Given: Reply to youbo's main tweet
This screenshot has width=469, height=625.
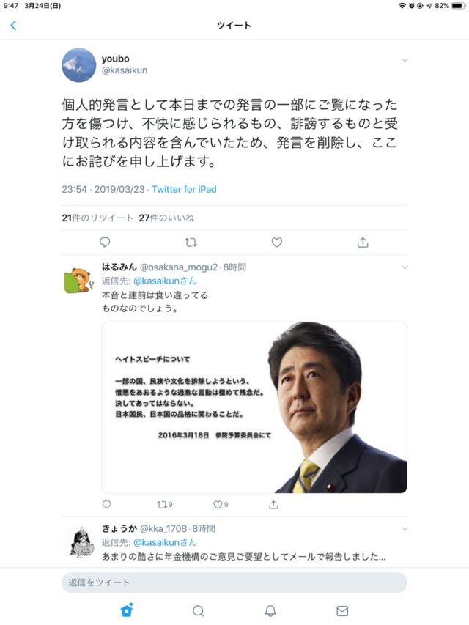Looking at the screenshot, I should pos(105,242).
